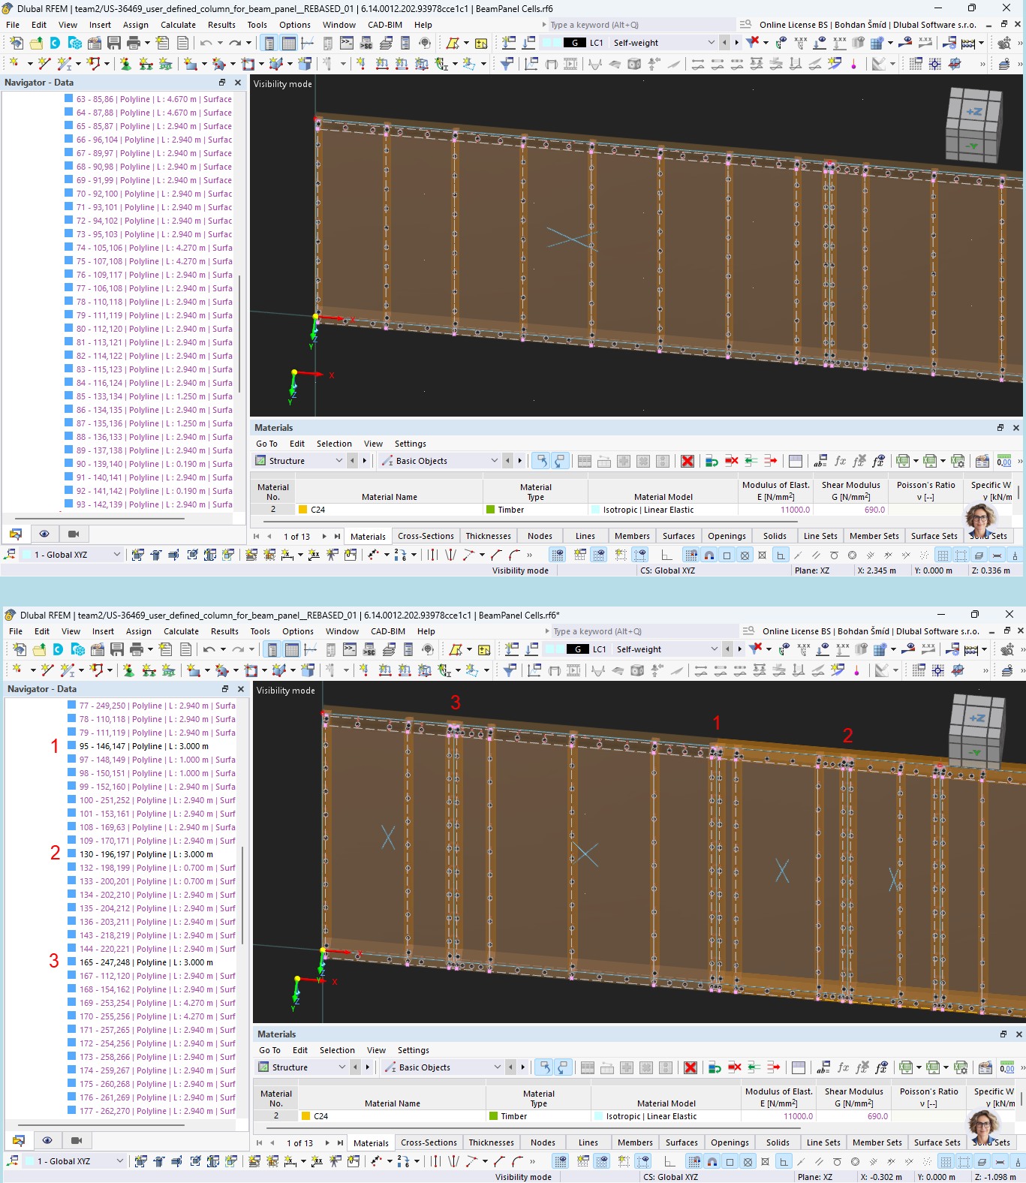Toggle second selection-sync button in lower Materials toolbar
1026x1183 pixels.
click(x=563, y=1067)
